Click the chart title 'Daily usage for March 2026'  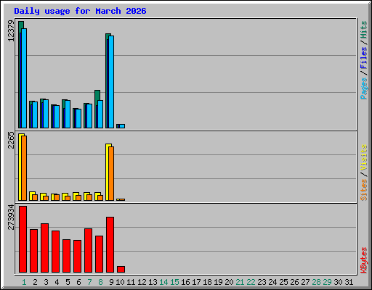pos(80,11)
